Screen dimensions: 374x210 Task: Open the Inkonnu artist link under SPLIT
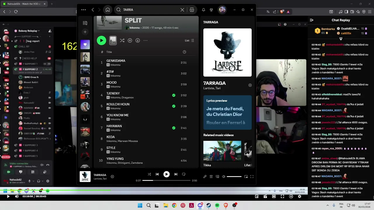click(134, 28)
